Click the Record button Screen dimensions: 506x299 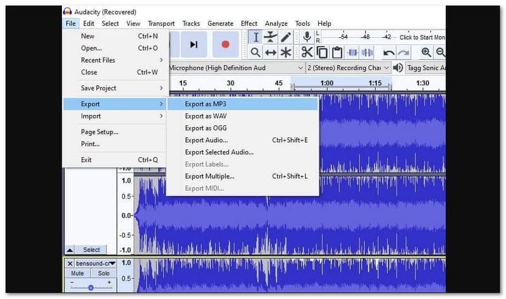(226, 44)
